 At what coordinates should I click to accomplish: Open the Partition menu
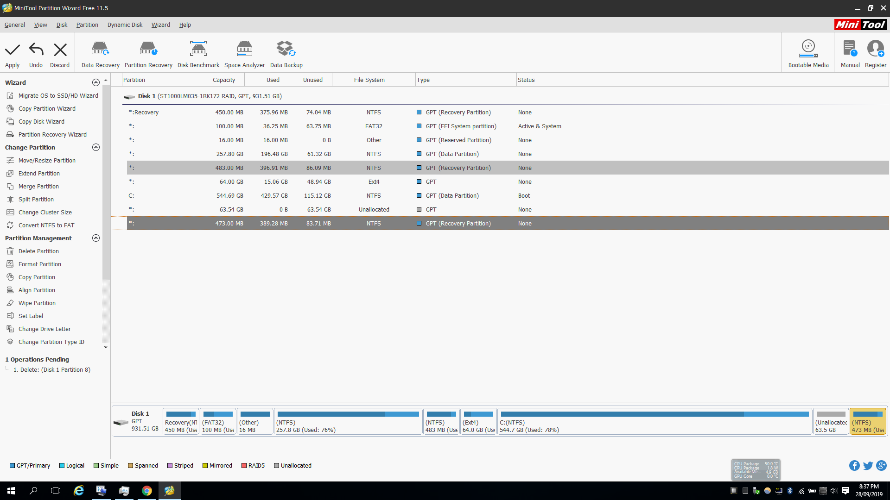[x=87, y=25]
